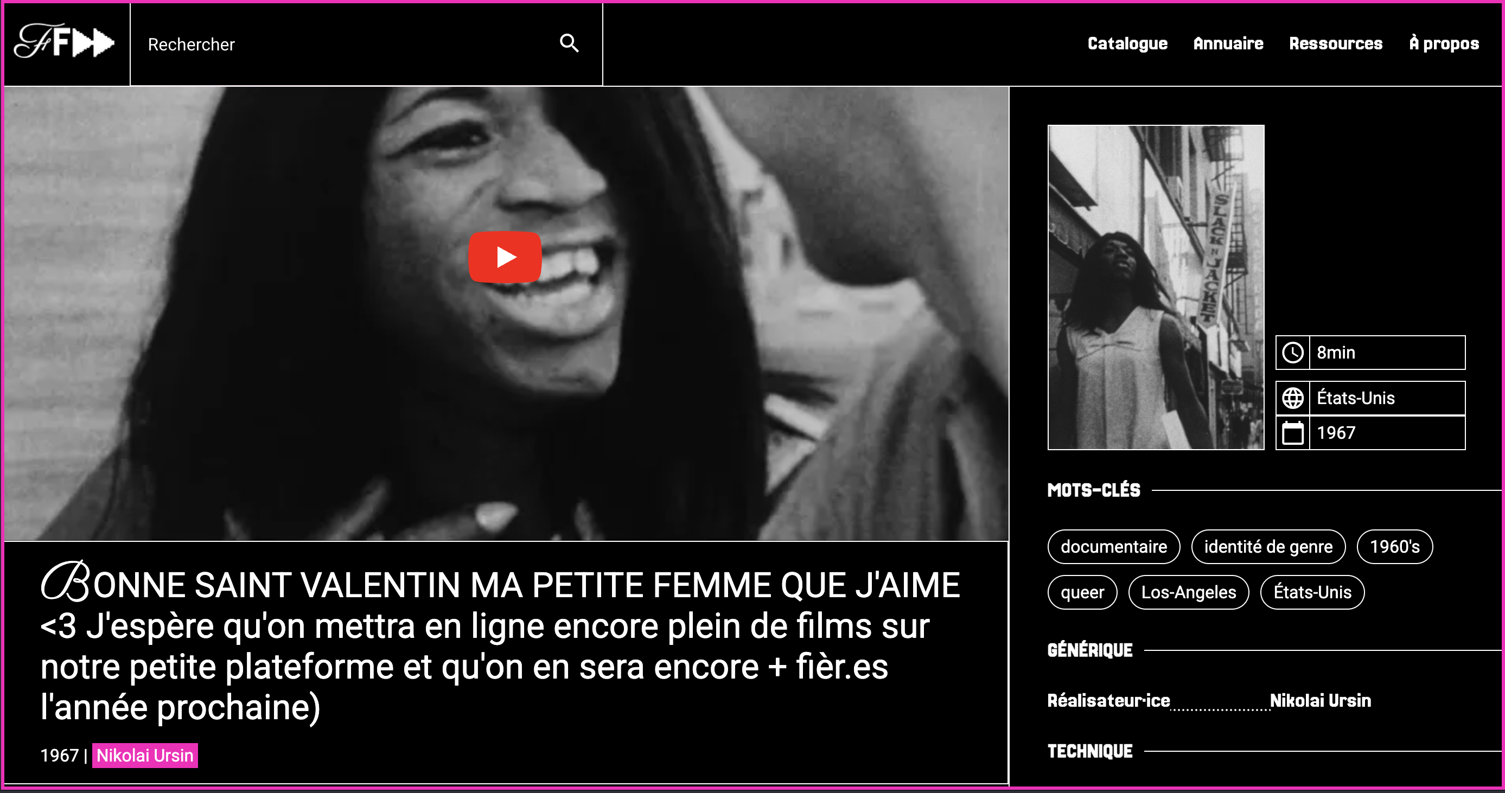Viewport: 1505px width, 793px height.
Task: Select the queer keyword tag
Action: pos(1082,592)
